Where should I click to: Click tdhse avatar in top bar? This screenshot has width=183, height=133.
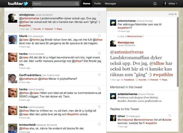[165, 3]
